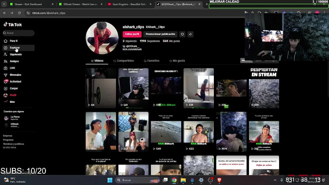Screen dimensions: 329x185
Task: Switch to the Compartidos tab
Action: coord(124,61)
